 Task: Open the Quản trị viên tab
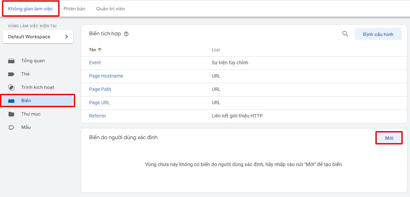[x=110, y=9]
